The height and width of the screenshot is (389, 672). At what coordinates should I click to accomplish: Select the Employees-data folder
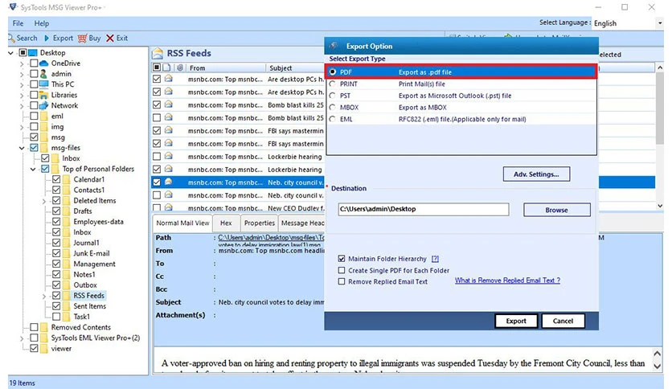click(x=98, y=222)
